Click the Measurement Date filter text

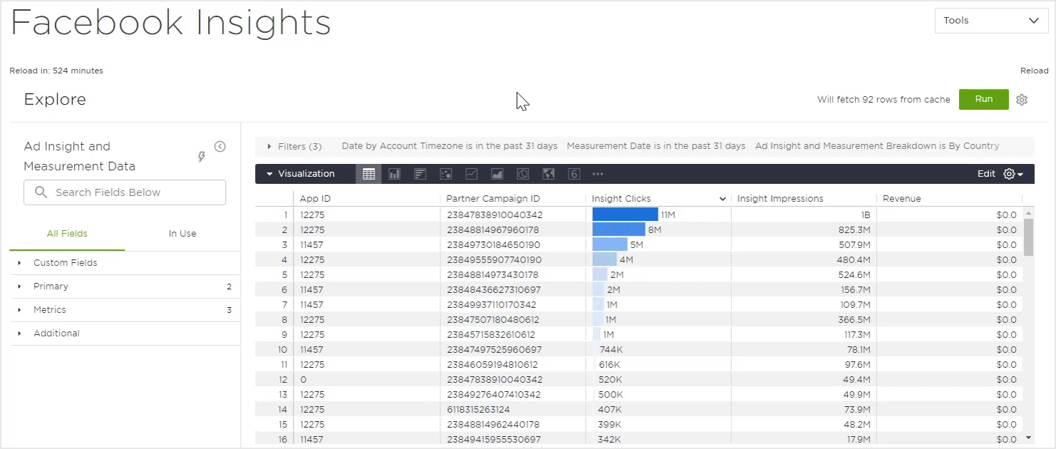point(656,146)
